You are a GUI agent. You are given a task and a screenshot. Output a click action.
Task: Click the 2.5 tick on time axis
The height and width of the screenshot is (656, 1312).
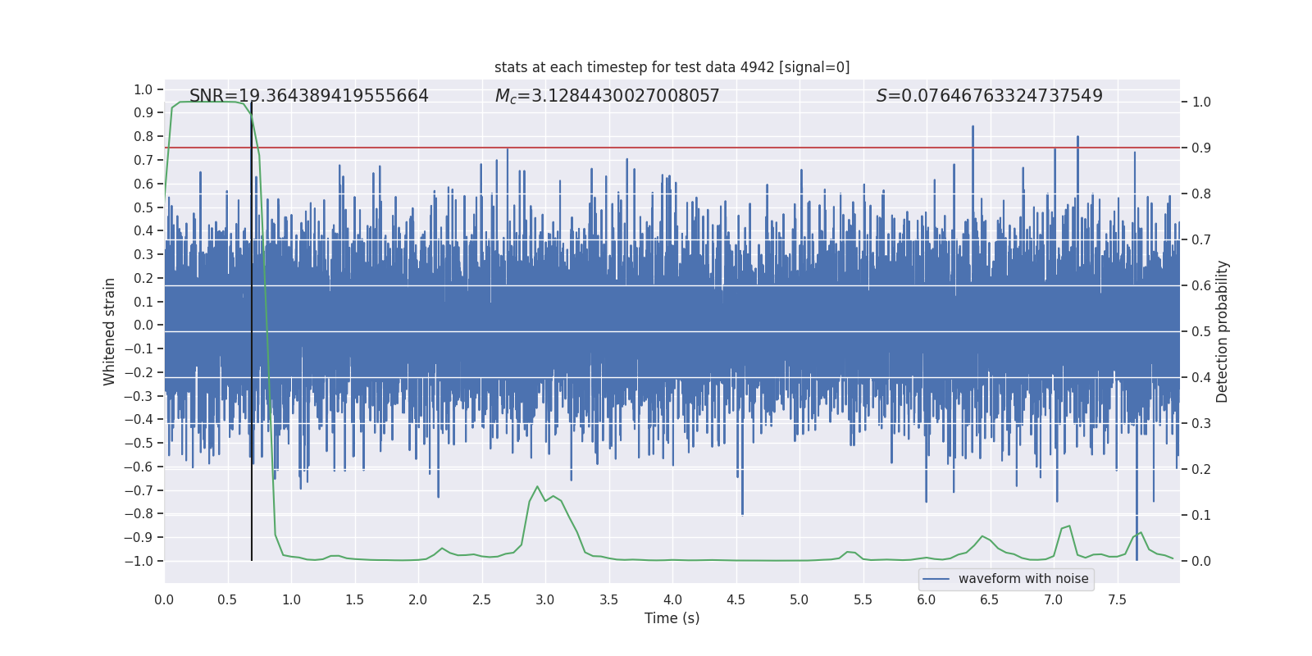click(481, 599)
